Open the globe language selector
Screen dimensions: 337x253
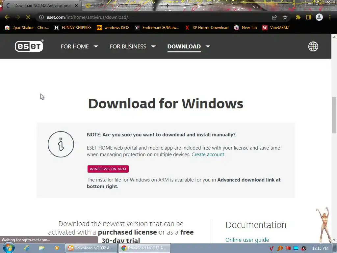click(x=313, y=46)
